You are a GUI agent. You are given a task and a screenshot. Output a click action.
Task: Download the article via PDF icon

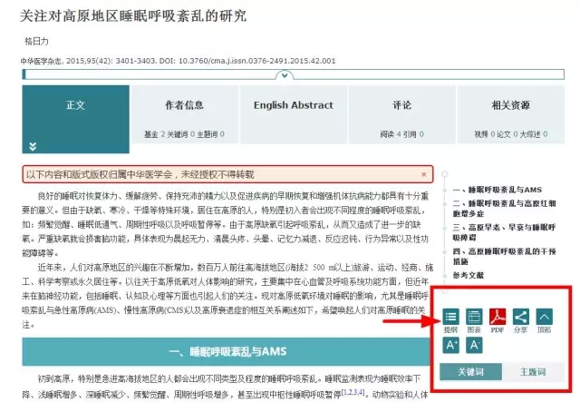coord(498,317)
